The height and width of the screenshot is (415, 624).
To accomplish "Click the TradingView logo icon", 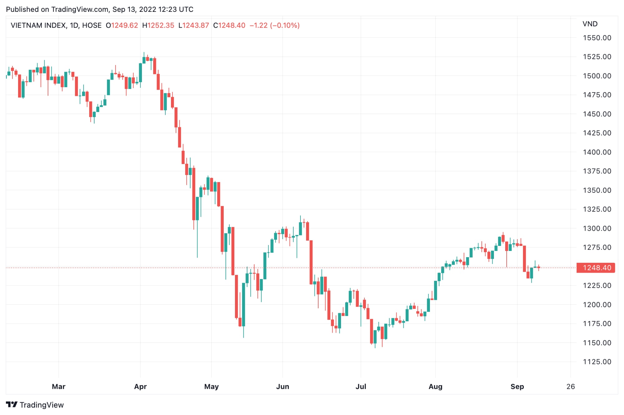I will point(12,404).
